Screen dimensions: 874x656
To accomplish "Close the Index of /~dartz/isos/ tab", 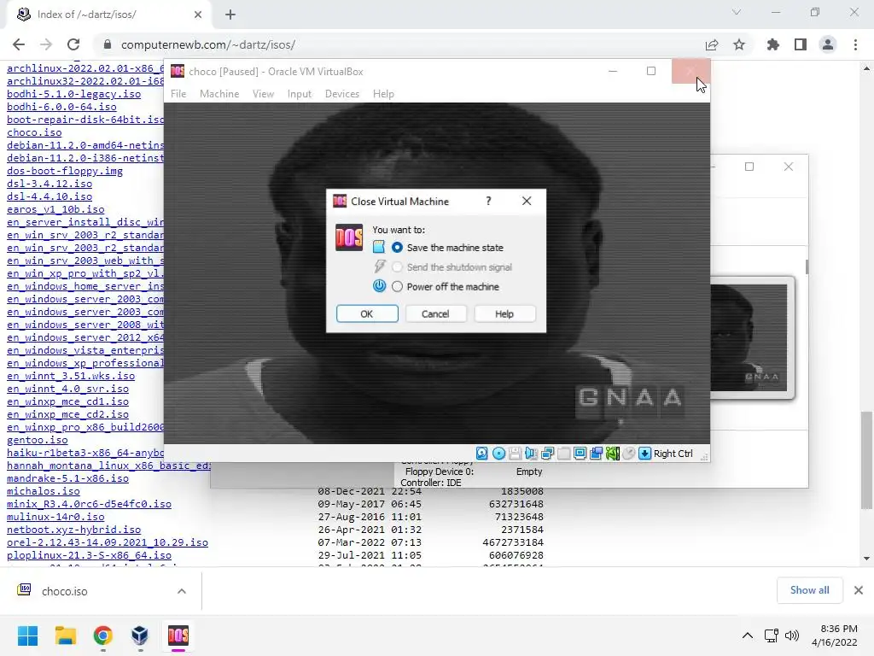I will [198, 15].
